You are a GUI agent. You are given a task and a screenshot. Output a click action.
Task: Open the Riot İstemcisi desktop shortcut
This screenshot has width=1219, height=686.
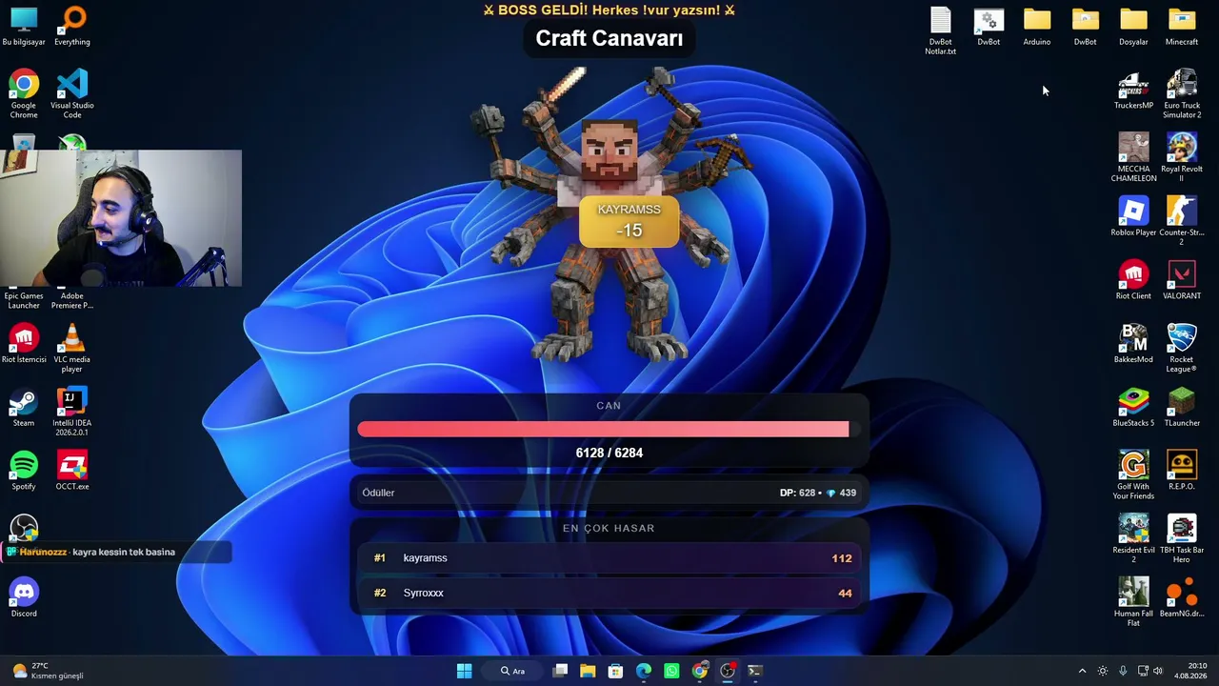[x=24, y=344]
